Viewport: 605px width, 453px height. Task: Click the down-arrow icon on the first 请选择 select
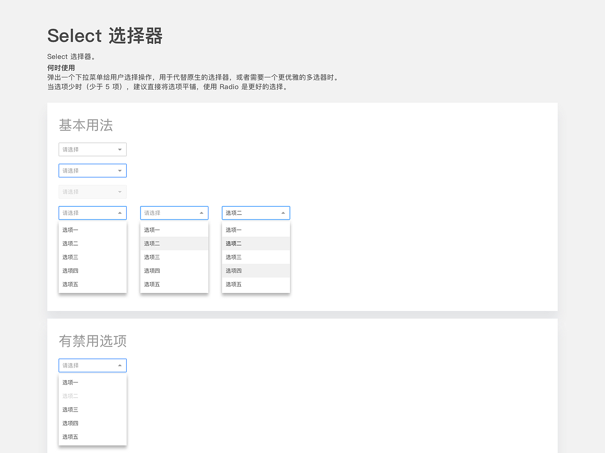(x=120, y=149)
